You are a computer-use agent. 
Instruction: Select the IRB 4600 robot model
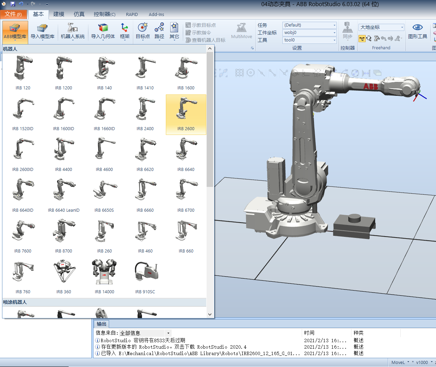104,155
